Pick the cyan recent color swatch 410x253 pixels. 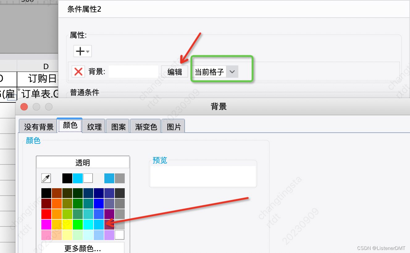click(x=77, y=178)
